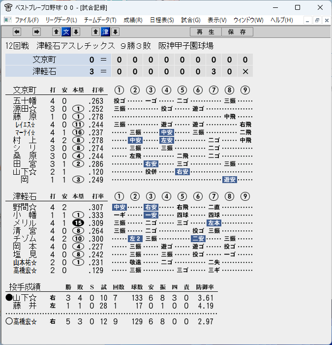Expand the 成績(R) menu

coord(133,20)
